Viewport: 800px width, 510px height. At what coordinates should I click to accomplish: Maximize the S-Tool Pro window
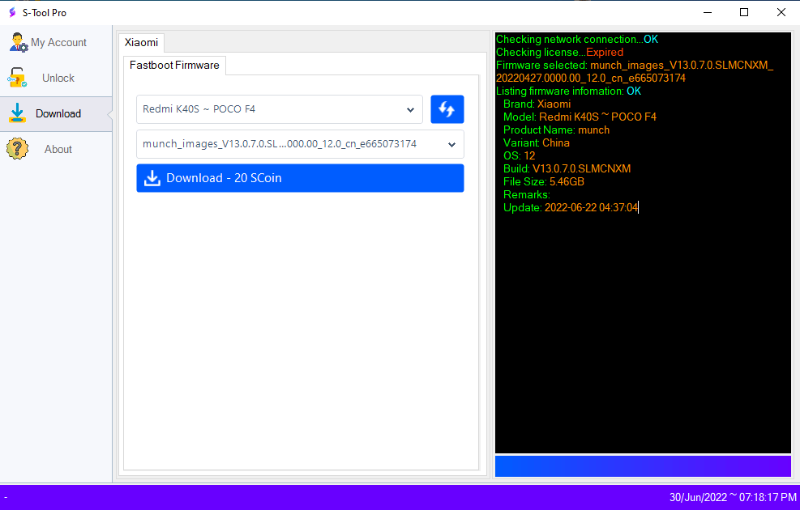tap(743, 12)
